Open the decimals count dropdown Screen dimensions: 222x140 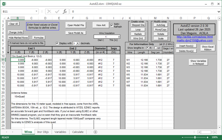(78, 43)
